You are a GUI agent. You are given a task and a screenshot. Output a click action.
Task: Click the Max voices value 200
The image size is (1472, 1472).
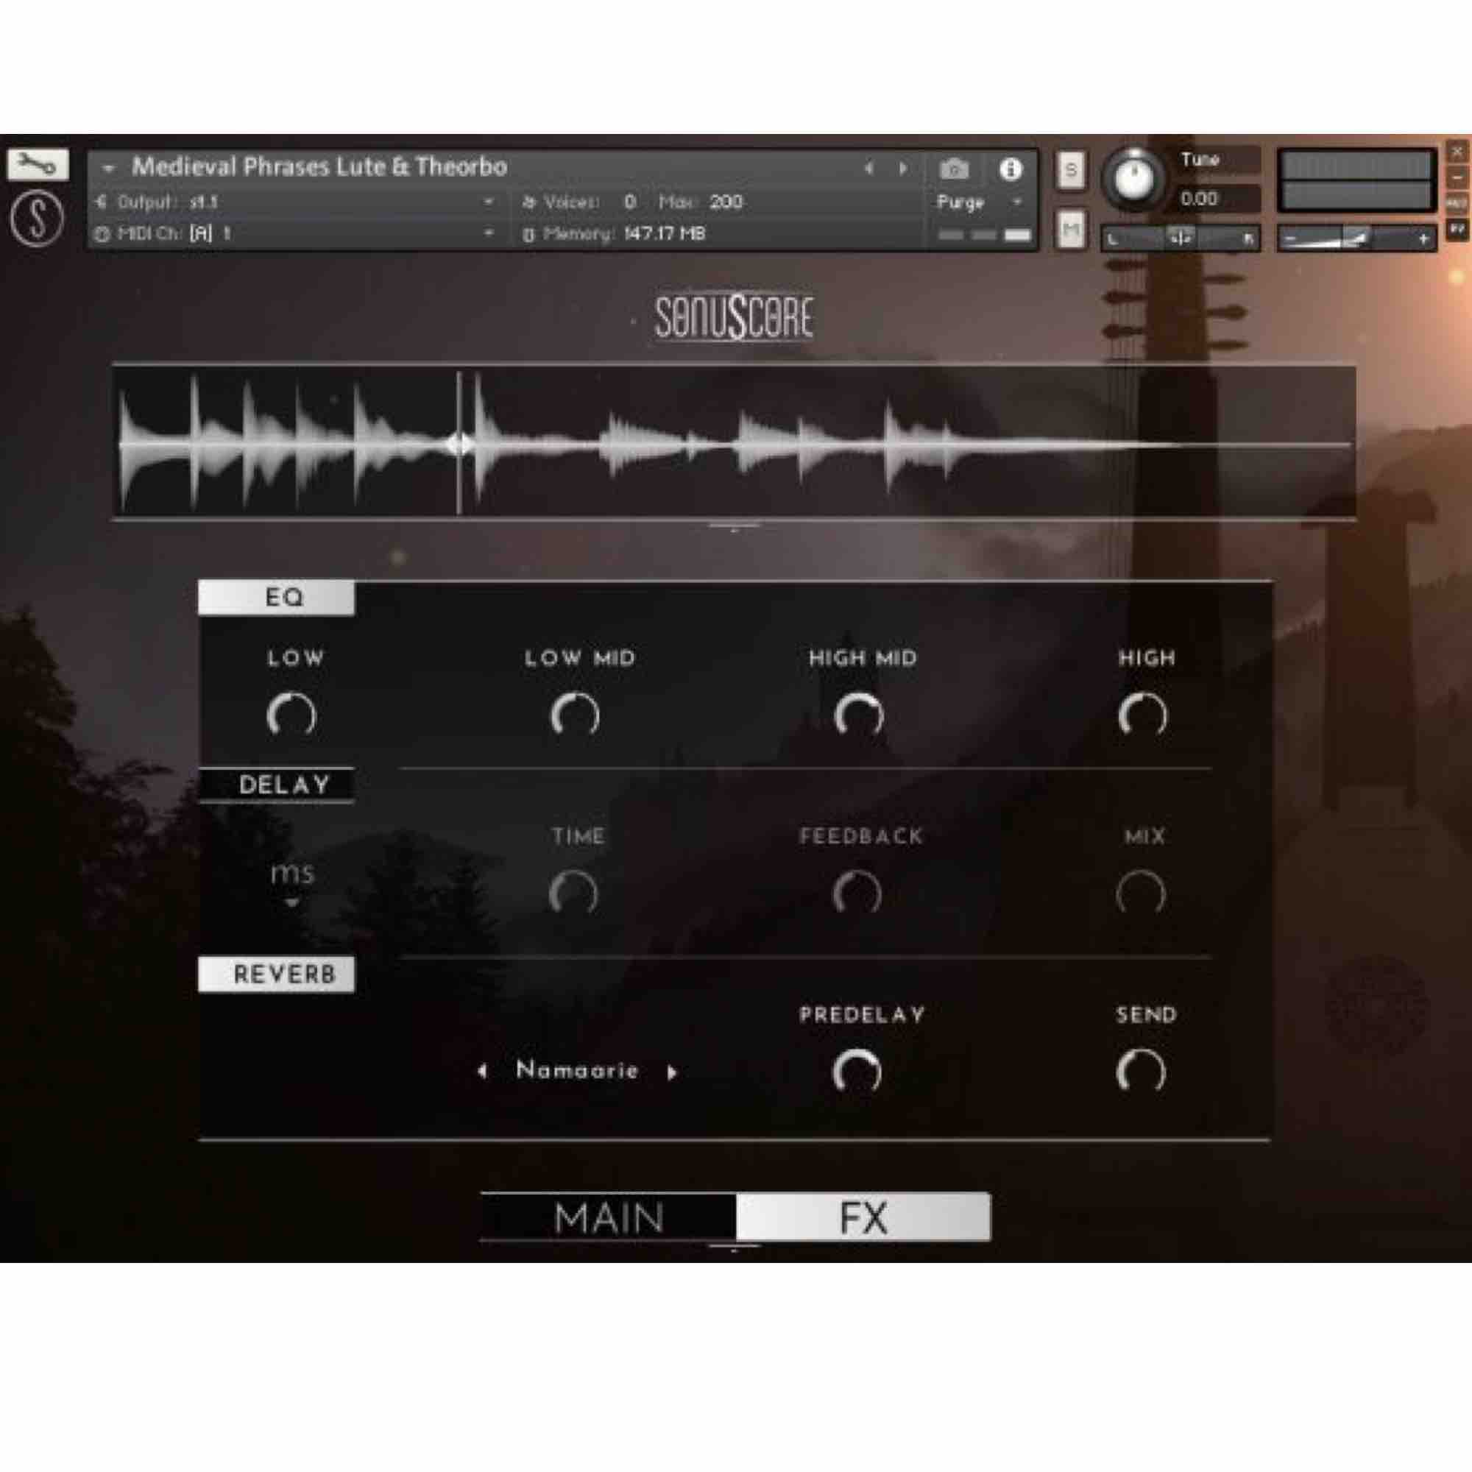point(726,202)
